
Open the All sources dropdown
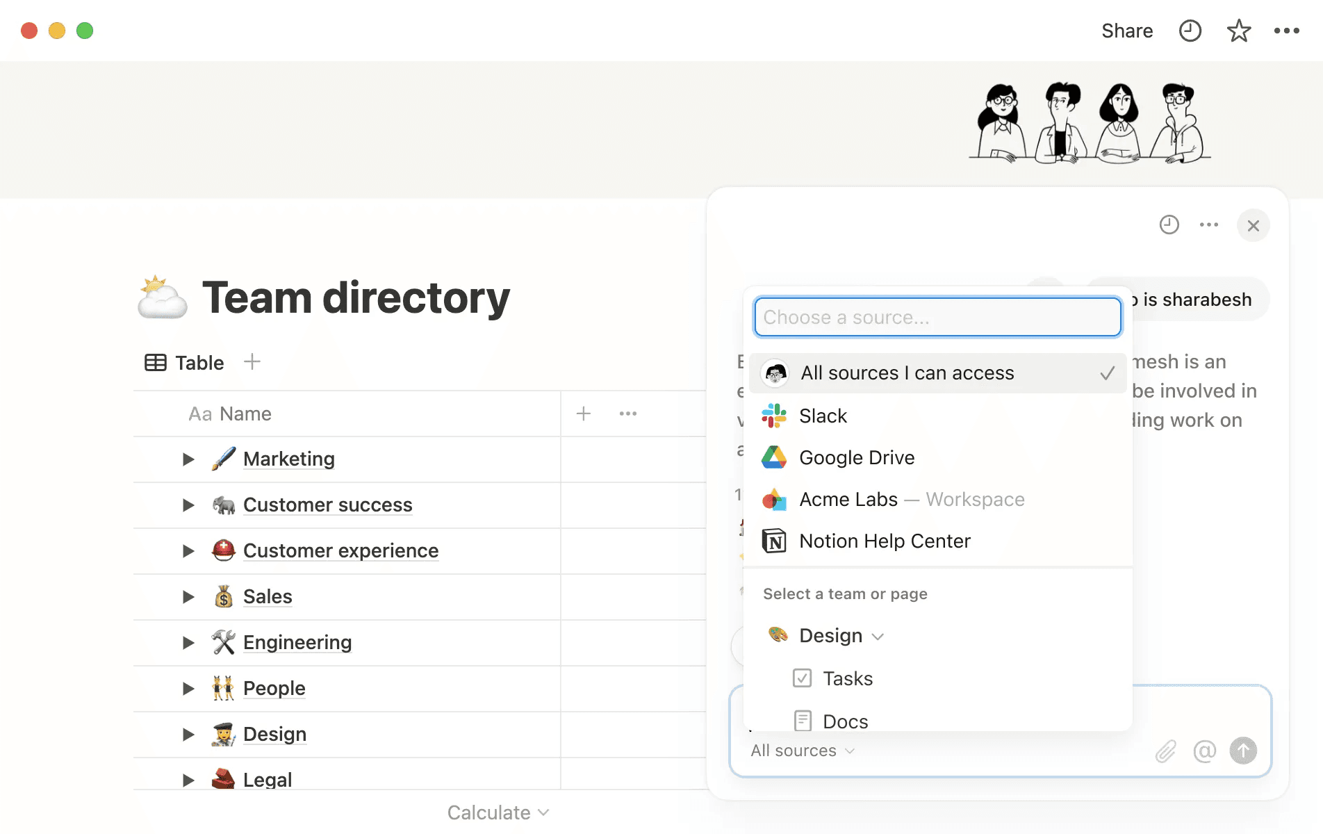click(x=803, y=751)
